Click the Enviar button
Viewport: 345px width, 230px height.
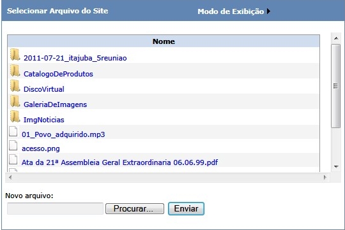click(x=186, y=208)
